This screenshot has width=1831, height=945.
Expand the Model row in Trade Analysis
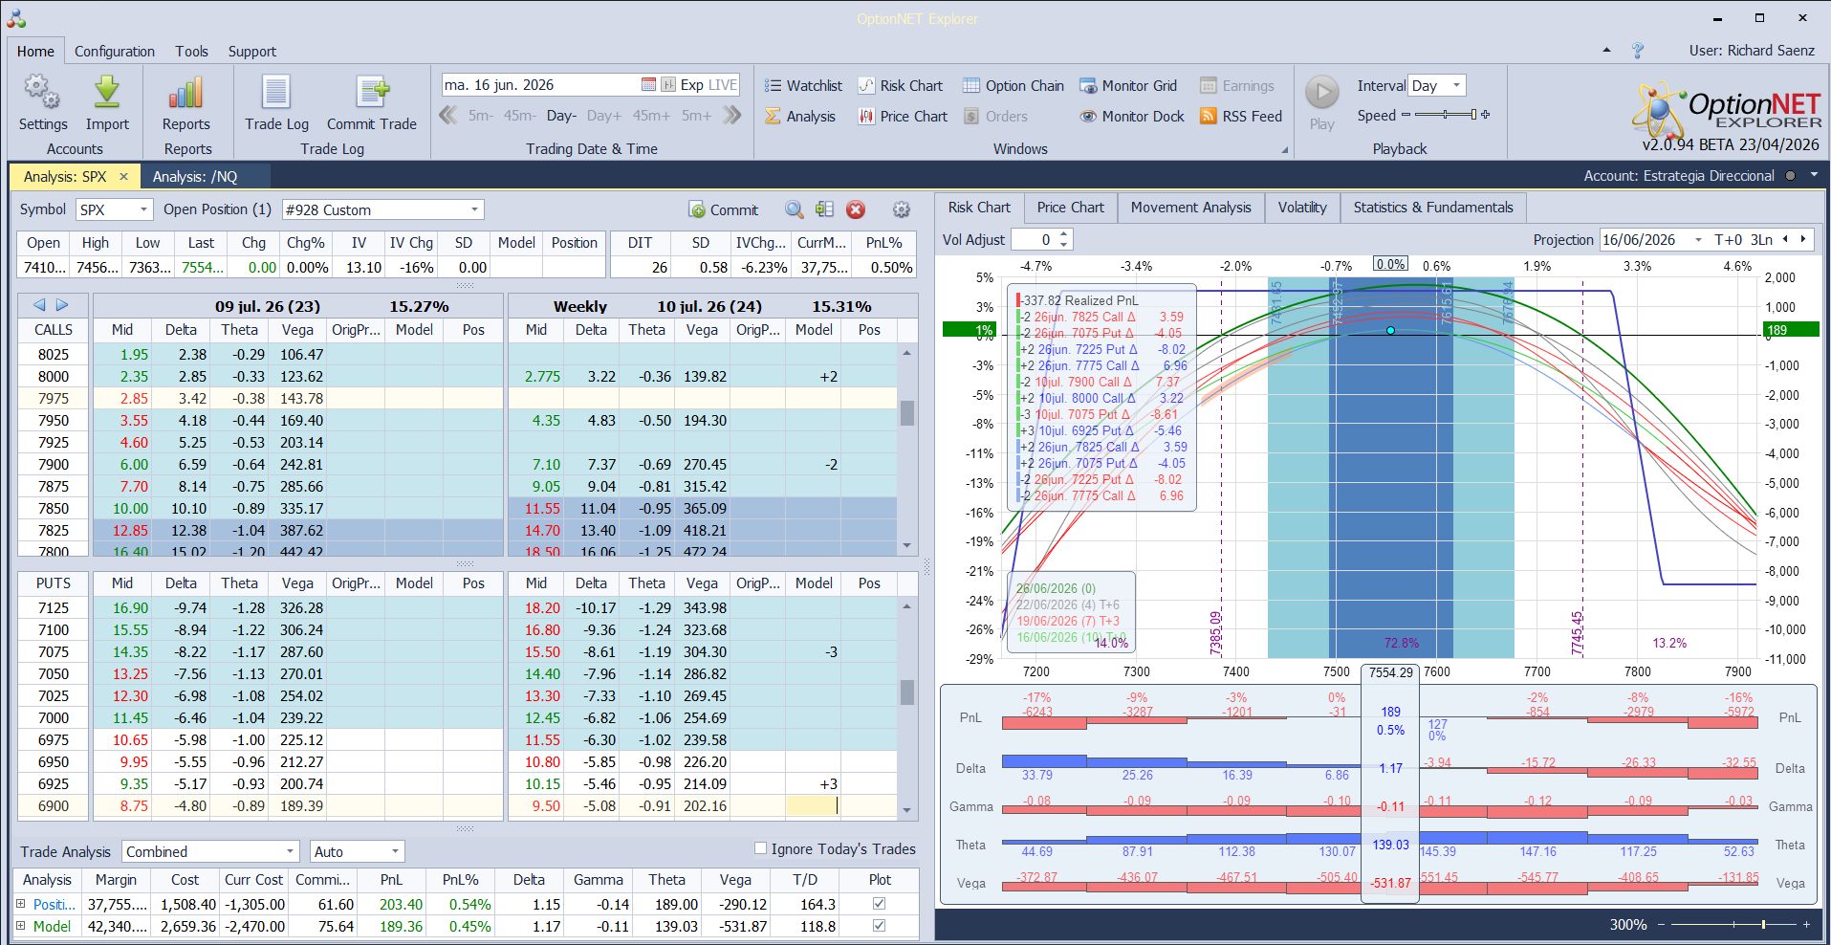(21, 926)
